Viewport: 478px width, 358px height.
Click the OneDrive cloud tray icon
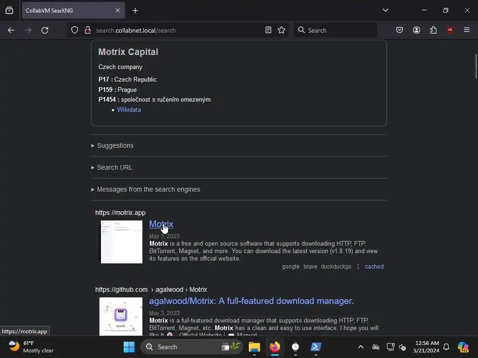[x=376, y=347]
